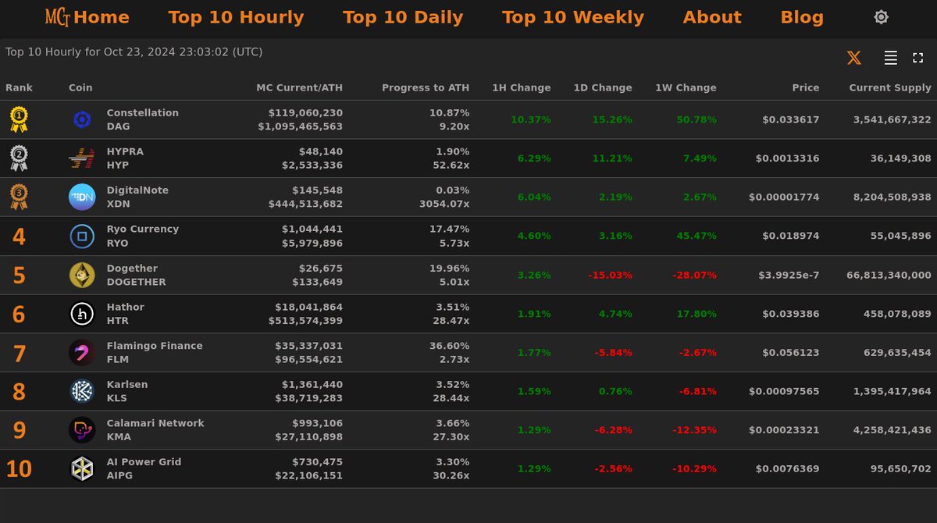Click the Calamari Network coin logo
This screenshot has height=523, width=937.
click(82, 430)
